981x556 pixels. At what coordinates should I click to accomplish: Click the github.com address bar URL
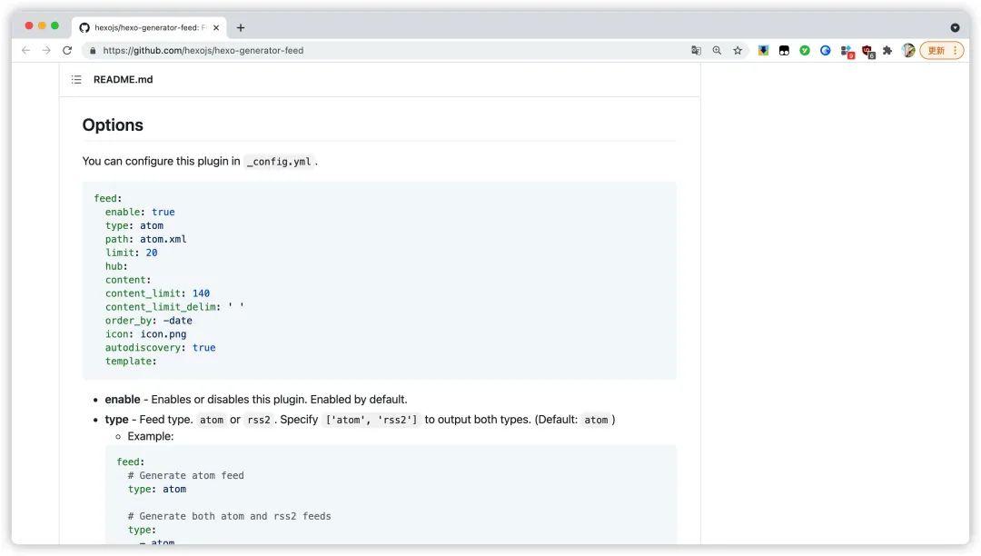click(203, 51)
